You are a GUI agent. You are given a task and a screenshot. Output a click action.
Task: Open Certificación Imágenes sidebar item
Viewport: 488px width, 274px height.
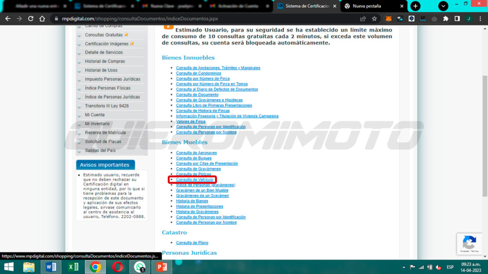107,44
